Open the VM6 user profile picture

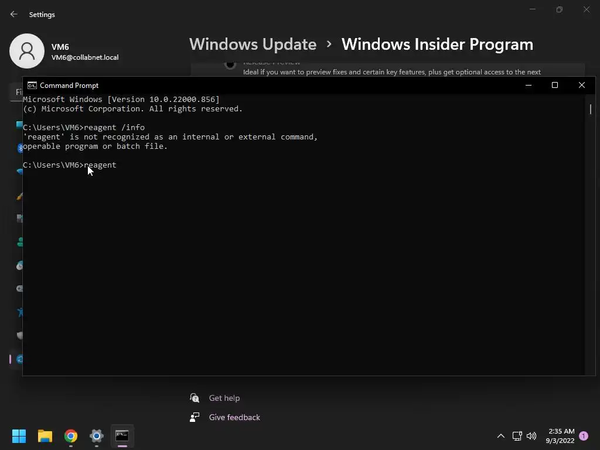(x=27, y=51)
